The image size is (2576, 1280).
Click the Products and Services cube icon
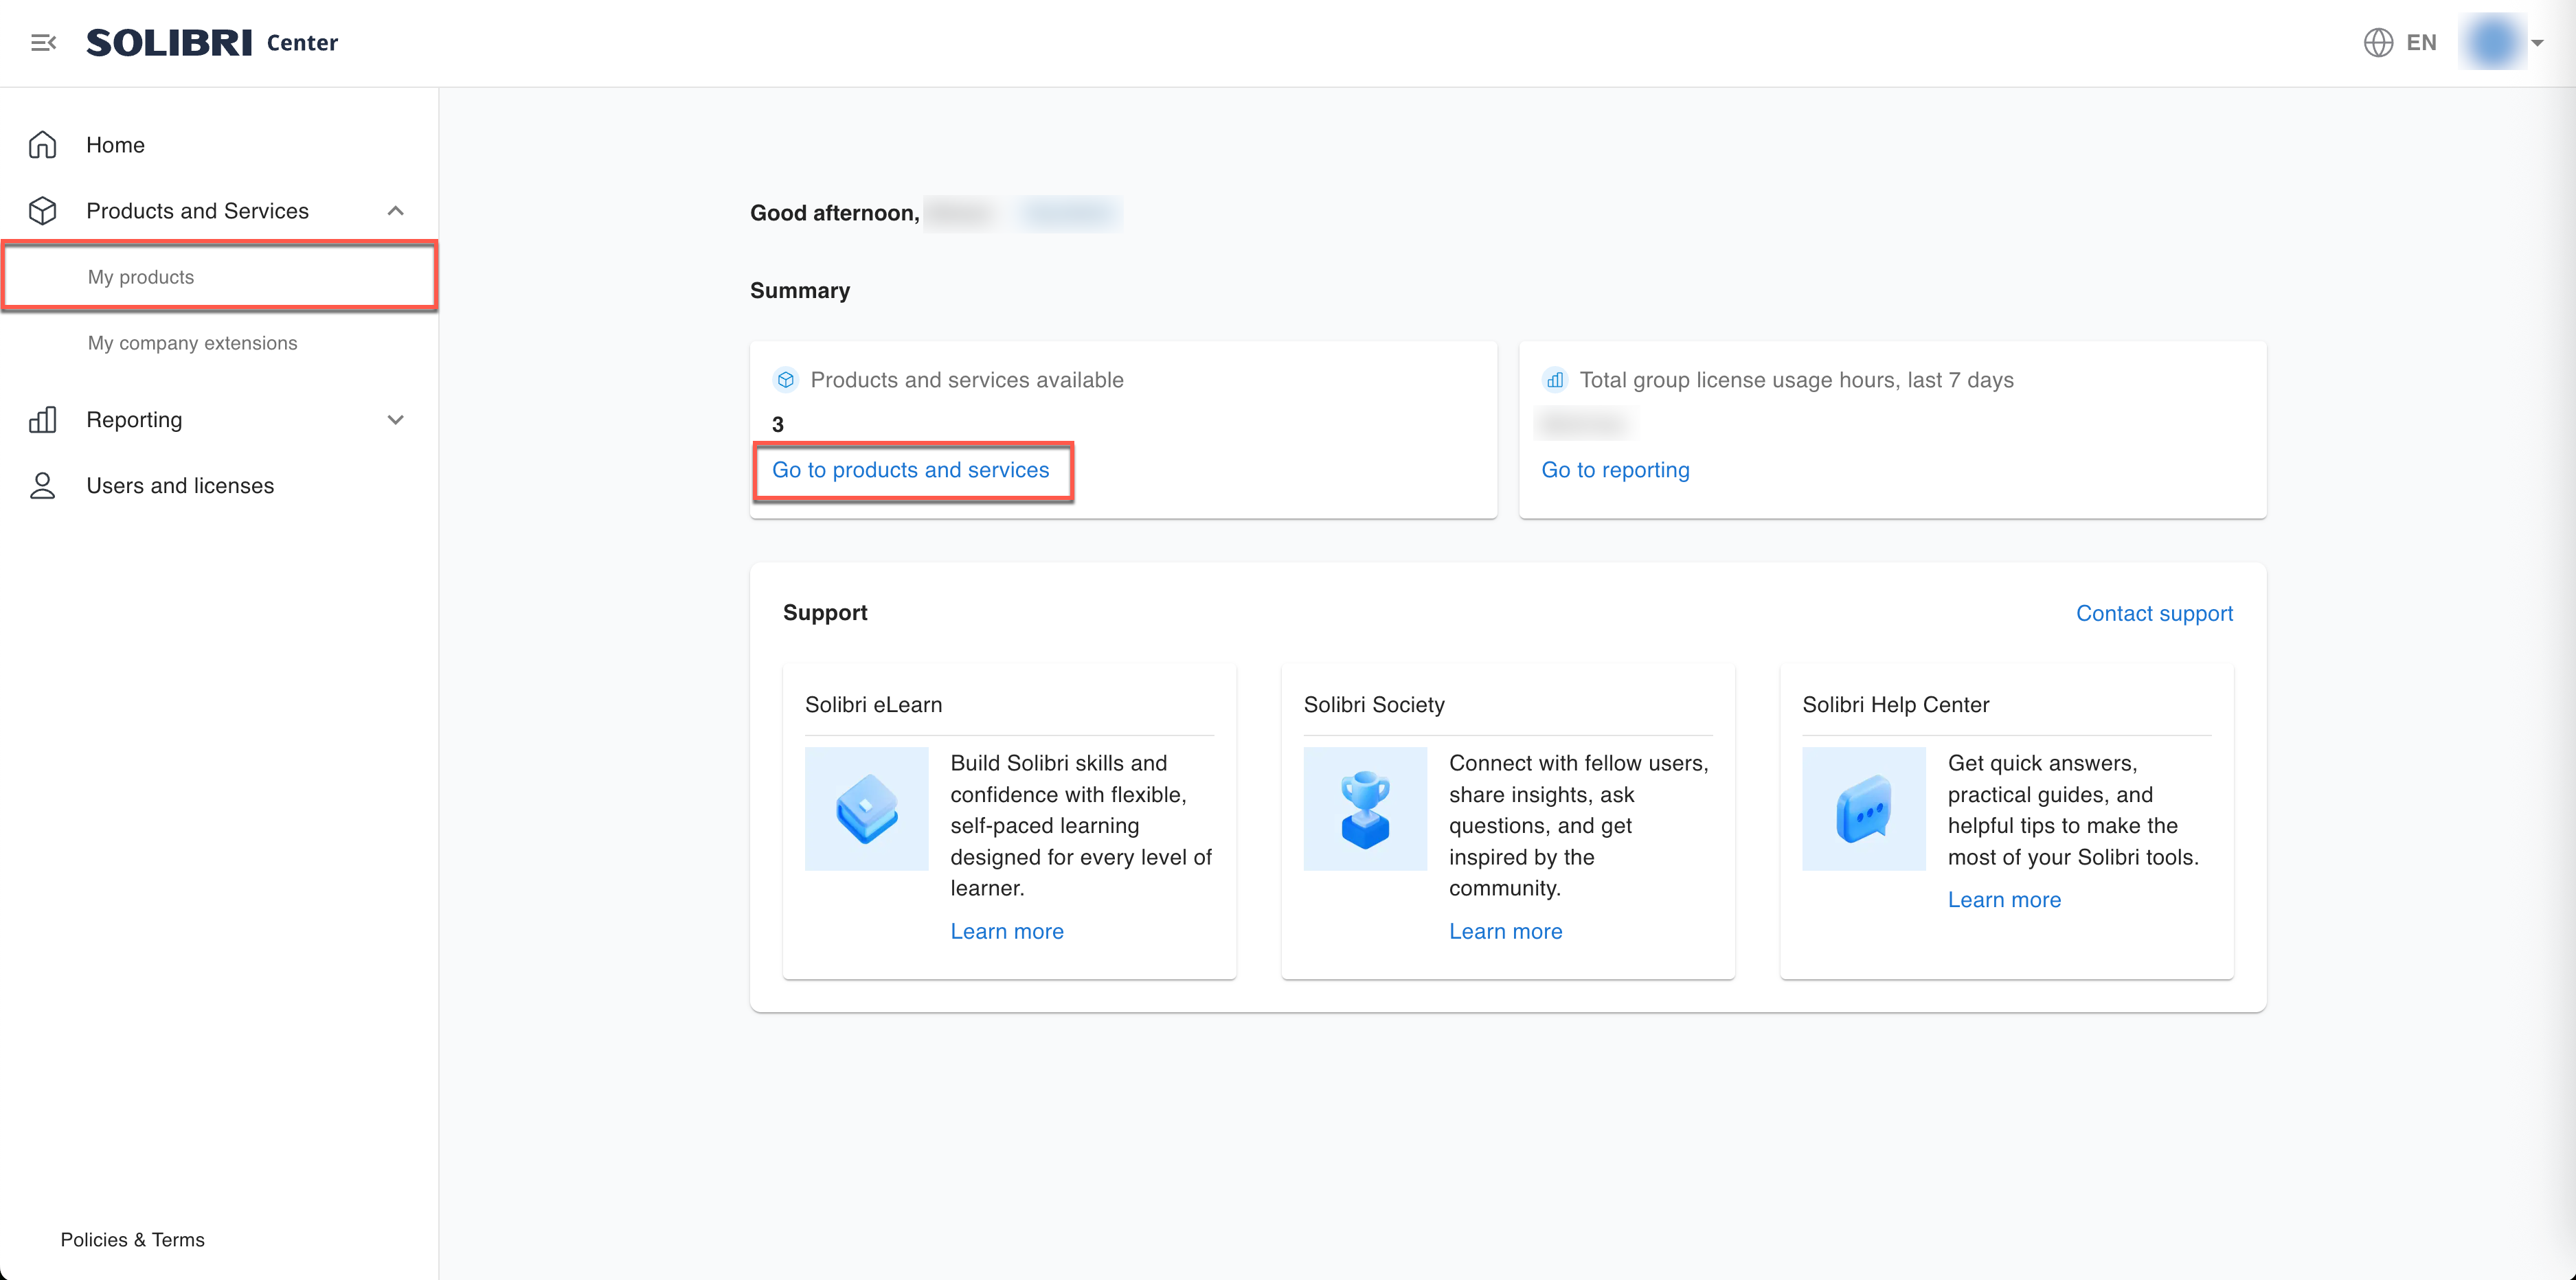(x=42, y=210)
